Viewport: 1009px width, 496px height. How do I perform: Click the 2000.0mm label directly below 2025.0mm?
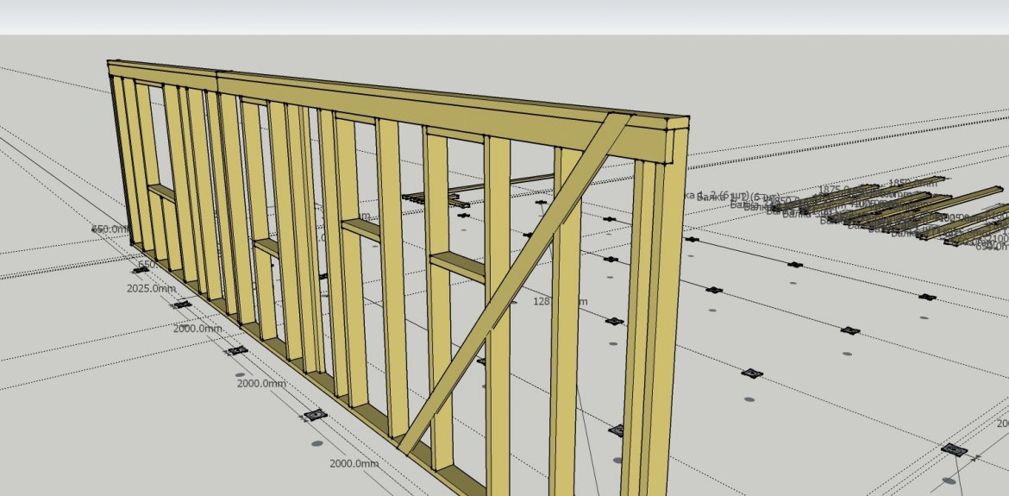(x=197, y=329)
